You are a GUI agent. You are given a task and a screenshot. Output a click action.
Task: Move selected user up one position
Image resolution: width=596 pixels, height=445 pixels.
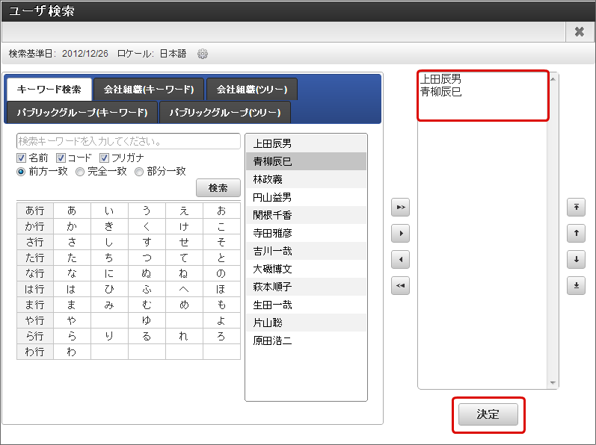pos(577,233)
